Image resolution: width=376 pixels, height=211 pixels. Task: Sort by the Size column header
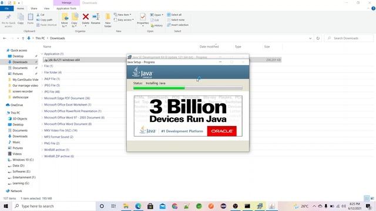[x=267, y=47]
